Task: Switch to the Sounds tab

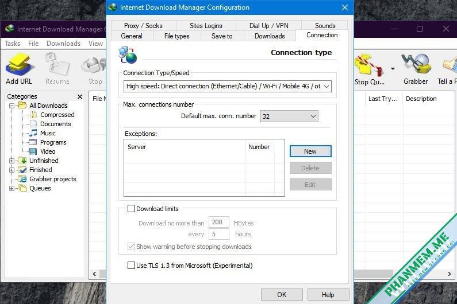Action: pos(325,26)
